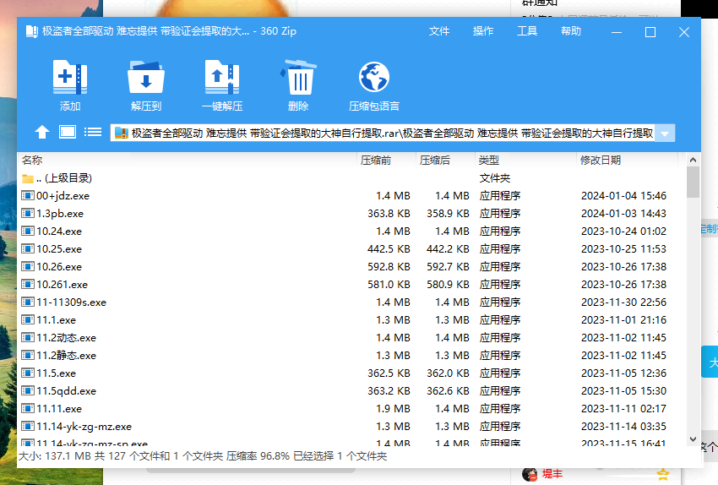Click the archive icon in the address bar
Viewport: 718px width, 485px height.
tap(122, 134)
